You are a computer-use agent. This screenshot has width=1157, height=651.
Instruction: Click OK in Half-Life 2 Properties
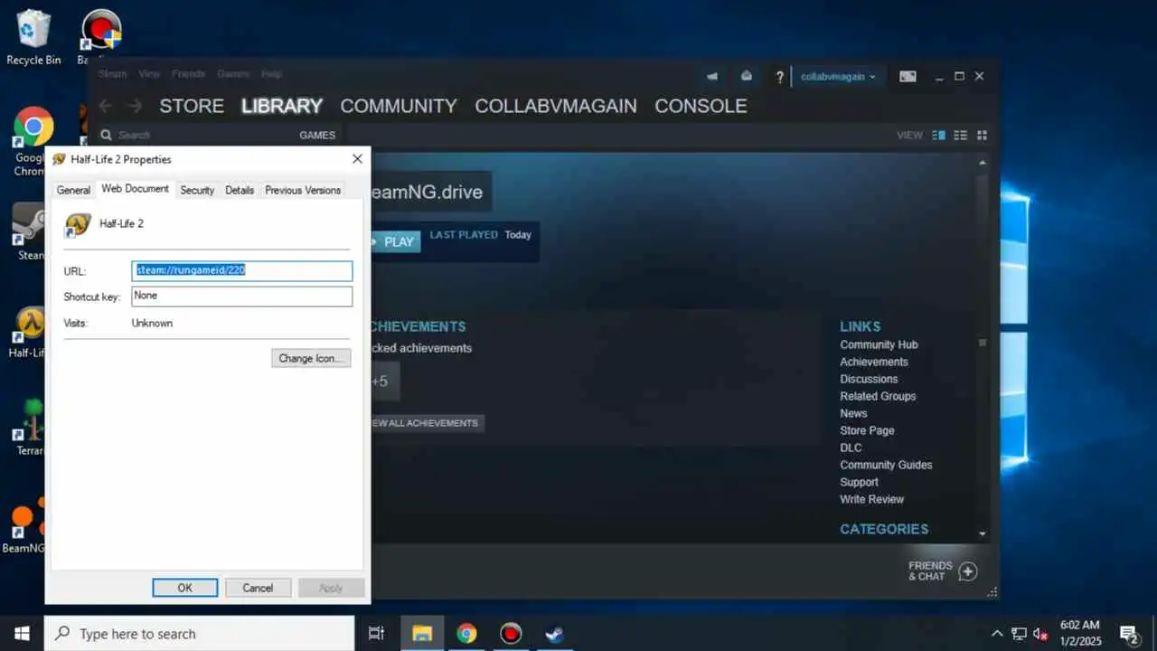click(185, 588)
